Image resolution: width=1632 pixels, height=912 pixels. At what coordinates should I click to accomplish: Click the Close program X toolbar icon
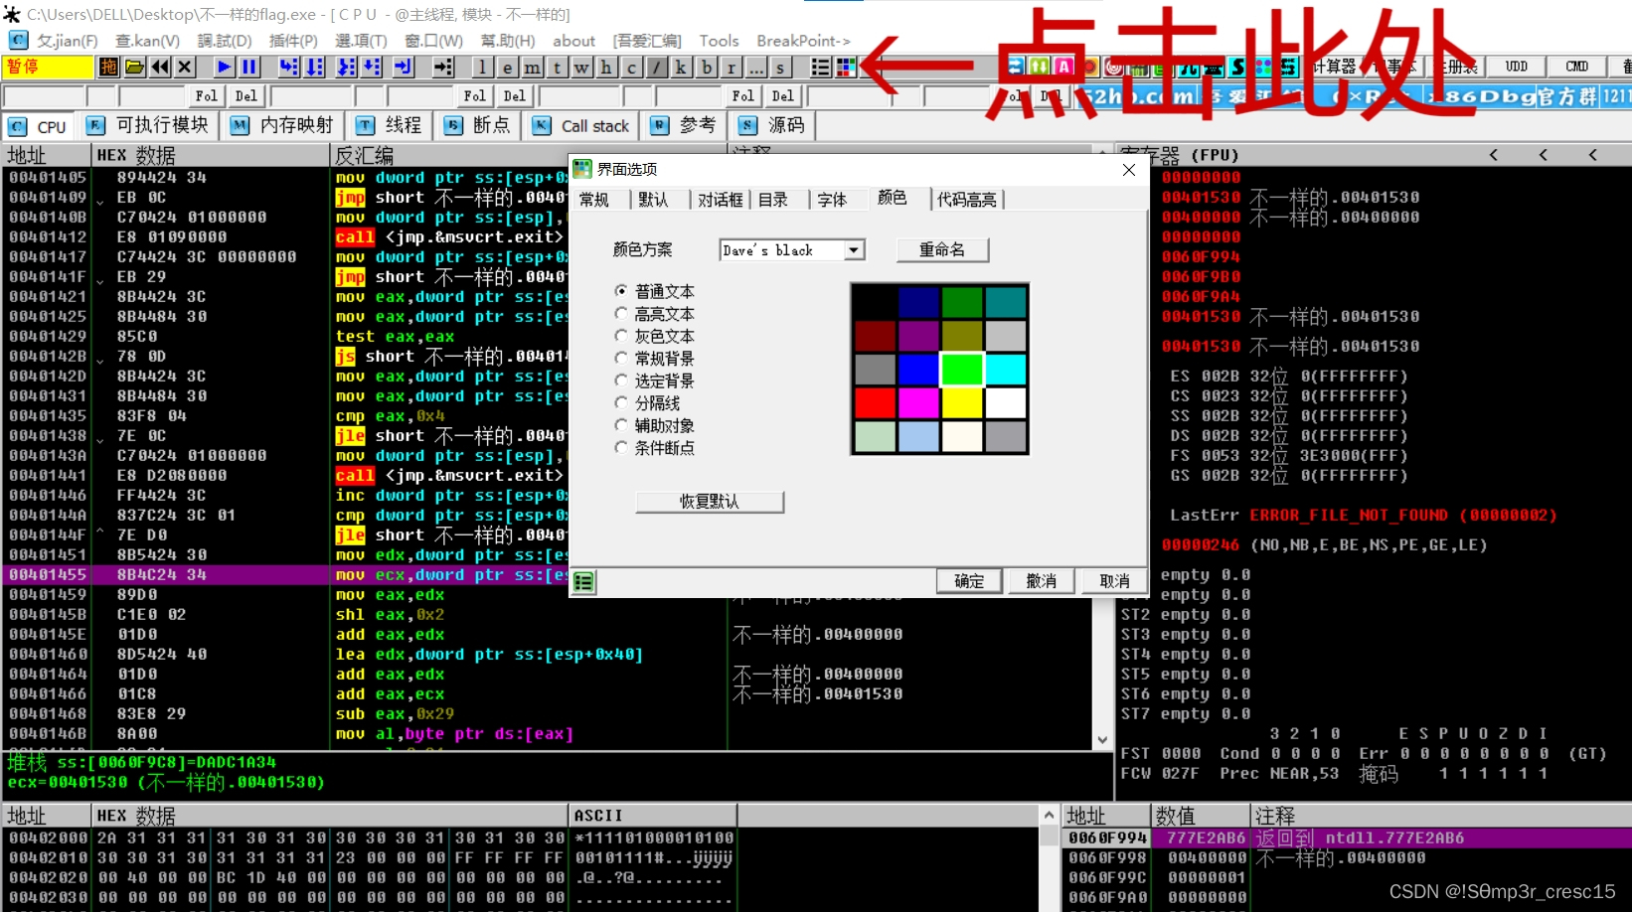pyautogui.click(x=185, y=67)
